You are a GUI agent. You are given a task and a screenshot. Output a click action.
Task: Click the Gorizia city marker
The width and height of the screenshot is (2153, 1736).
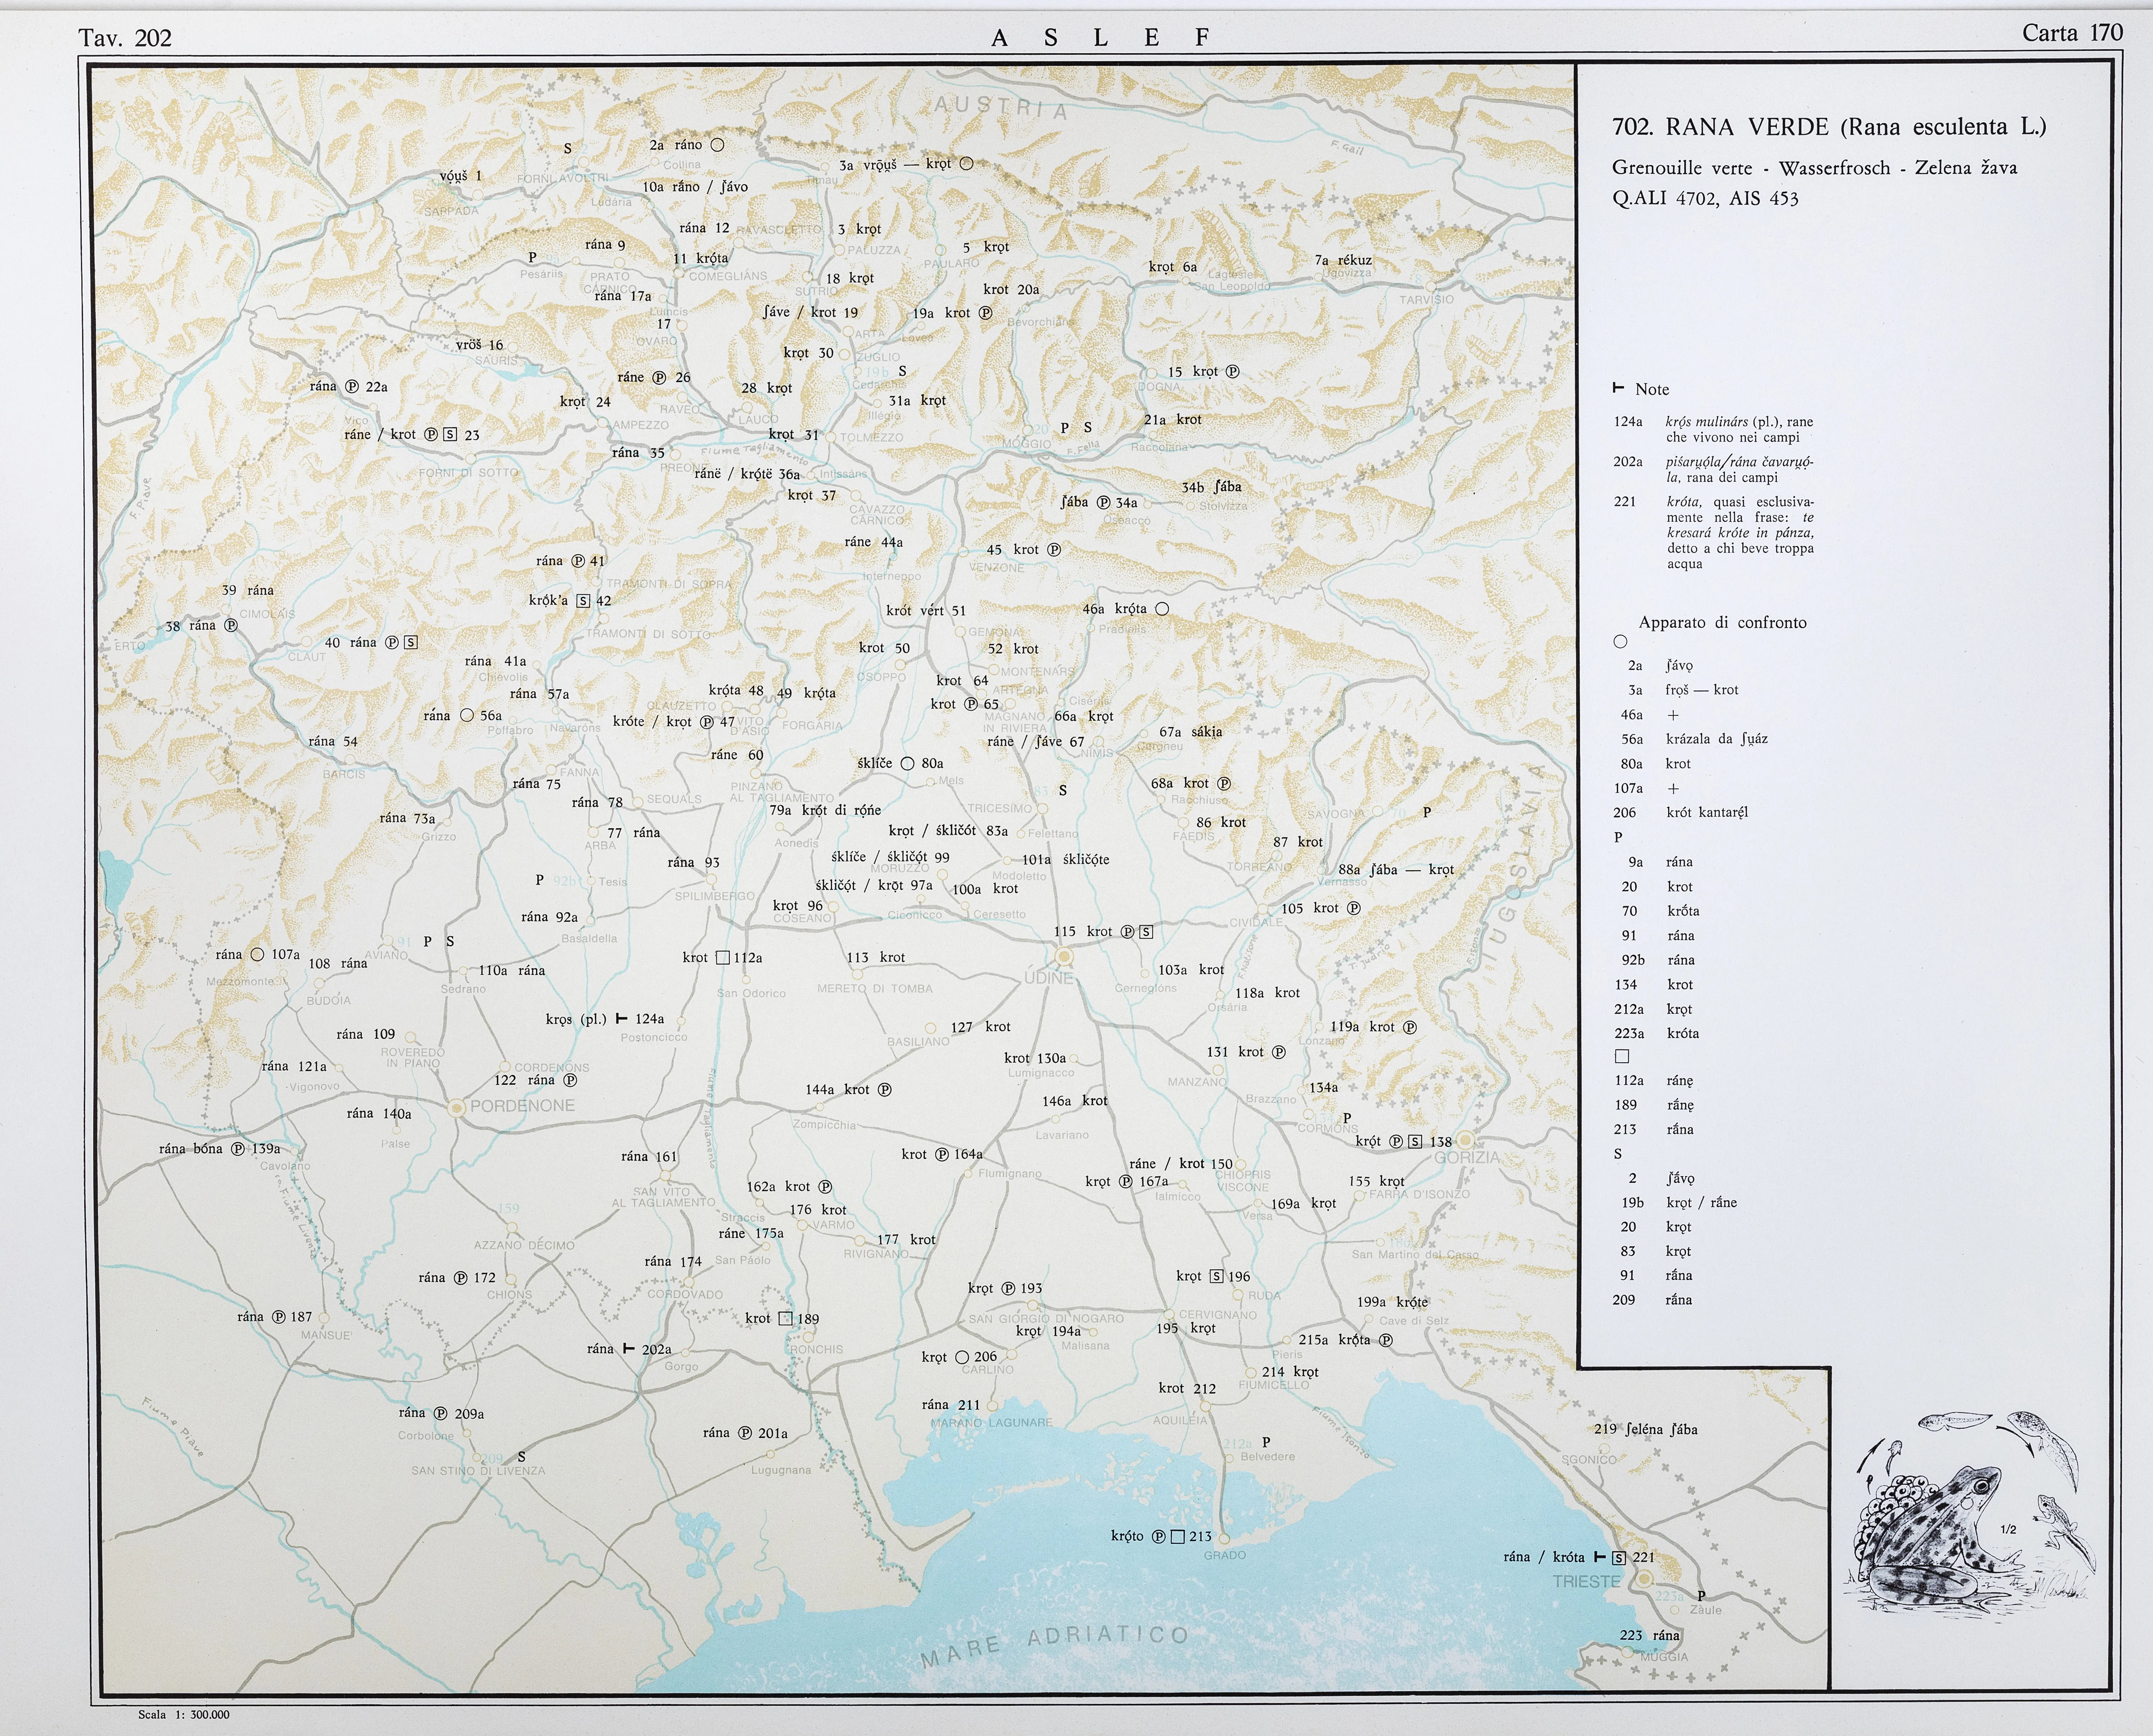[x=1465, y=1140]
